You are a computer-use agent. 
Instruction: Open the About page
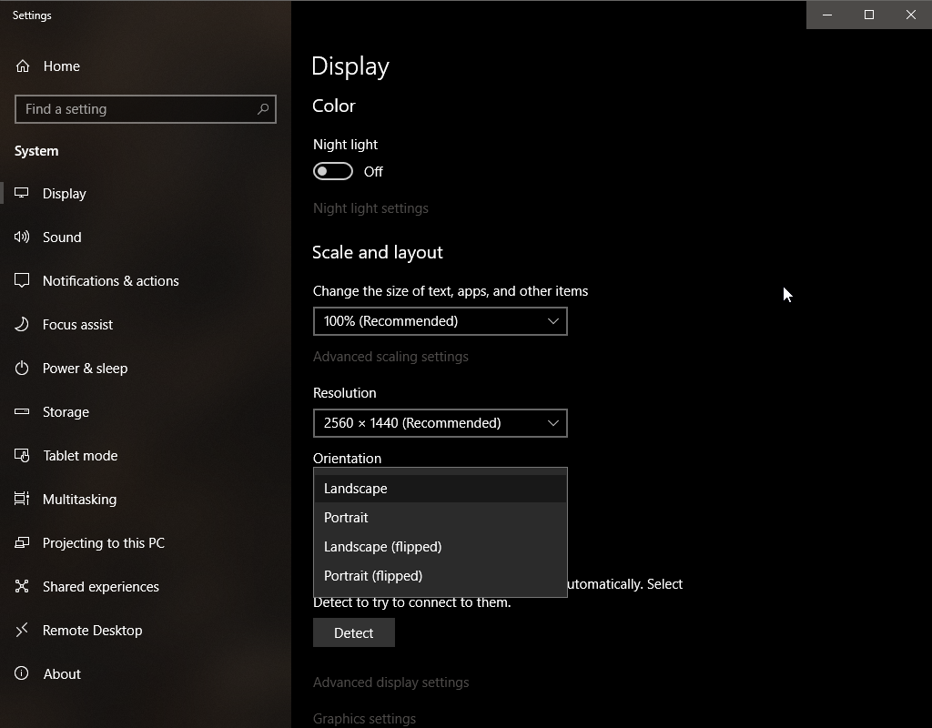click(x=146, y=674)
